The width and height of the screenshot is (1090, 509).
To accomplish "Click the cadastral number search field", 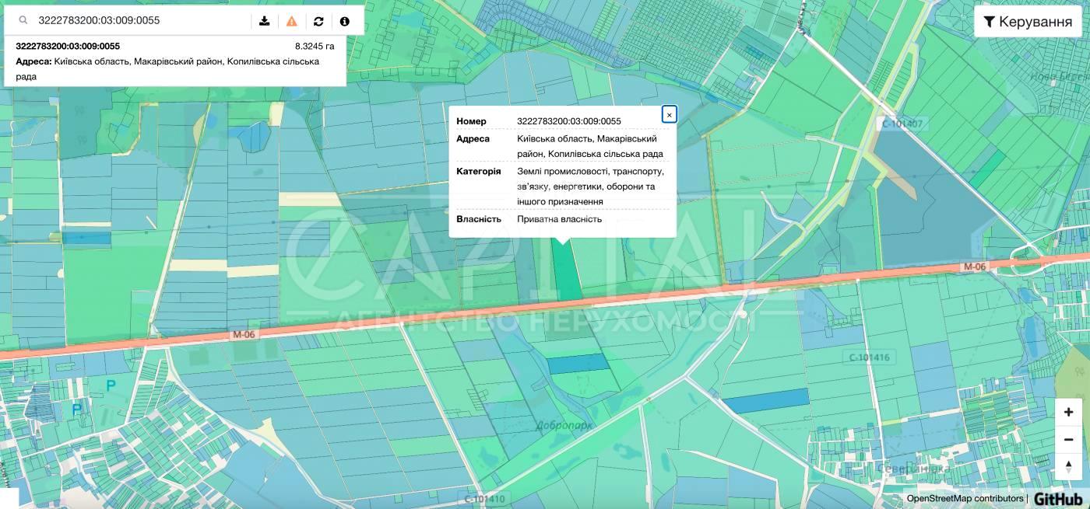I will (140, 21).
